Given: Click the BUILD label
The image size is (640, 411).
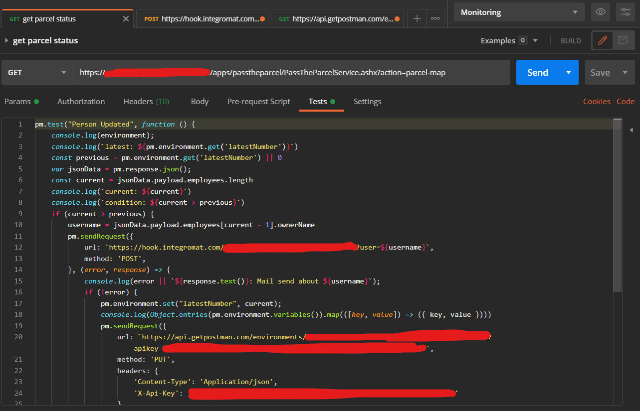Looking at the screenshot, I should pyautogui.click(x=571, y=41).
